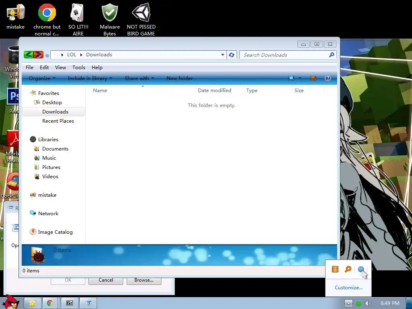Click the volume speaker tray icon

coord(368,303)
